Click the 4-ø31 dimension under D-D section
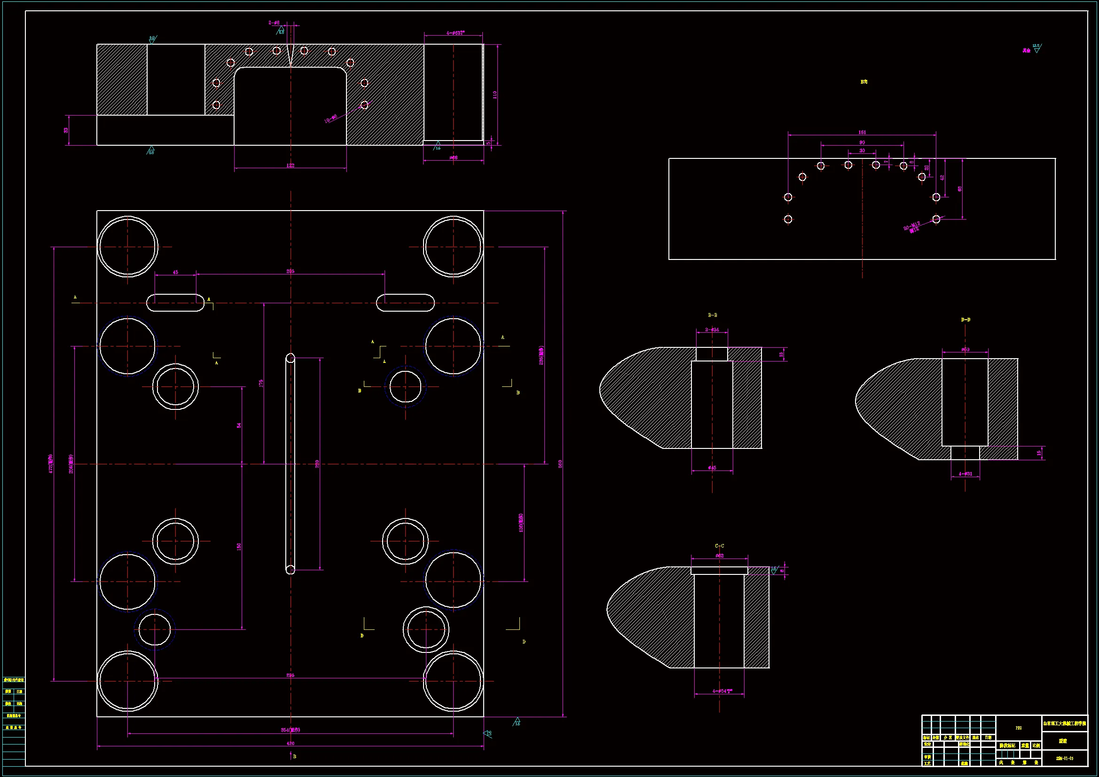This screenshot has width=1099, height=777. click(965, 474)
